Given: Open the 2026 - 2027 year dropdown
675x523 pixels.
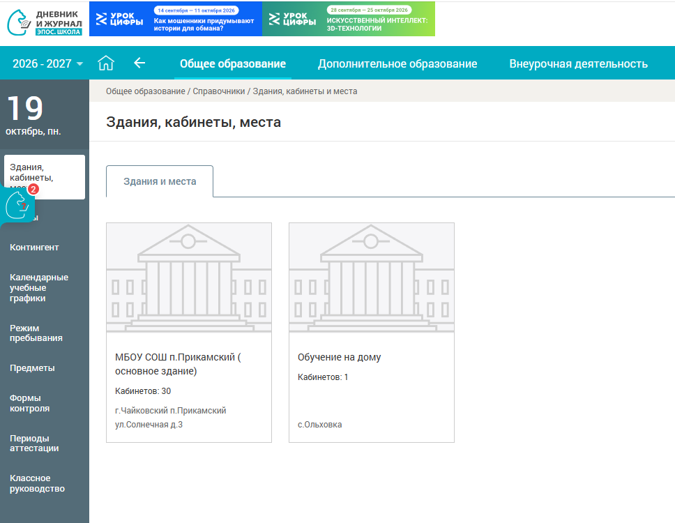Looking at the screenshot, I should tap(47, 63).
